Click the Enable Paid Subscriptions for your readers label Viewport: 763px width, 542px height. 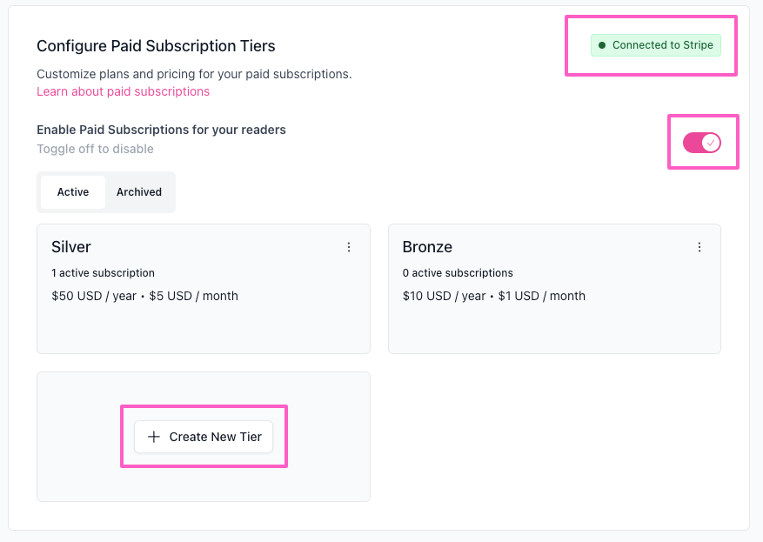(161, 130)
